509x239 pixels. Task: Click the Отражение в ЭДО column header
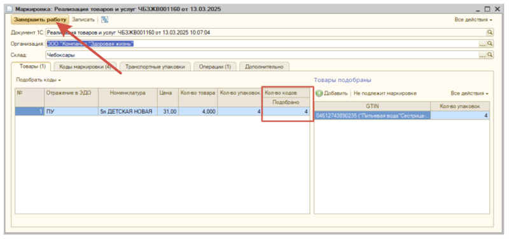71,97
